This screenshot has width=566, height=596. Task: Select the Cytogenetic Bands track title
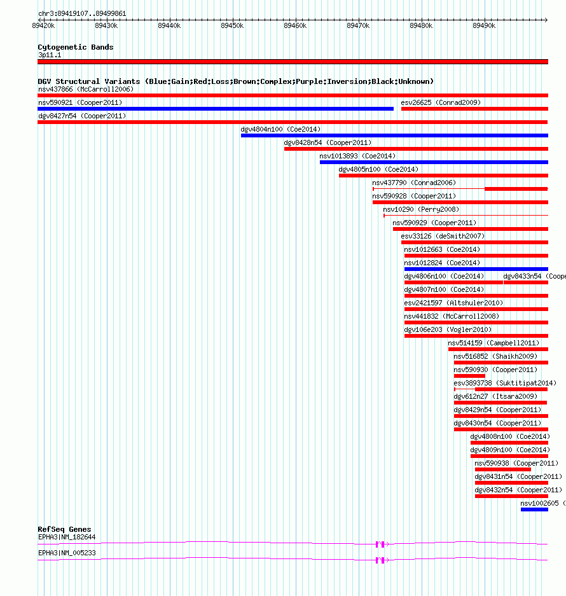coord(76,47)
